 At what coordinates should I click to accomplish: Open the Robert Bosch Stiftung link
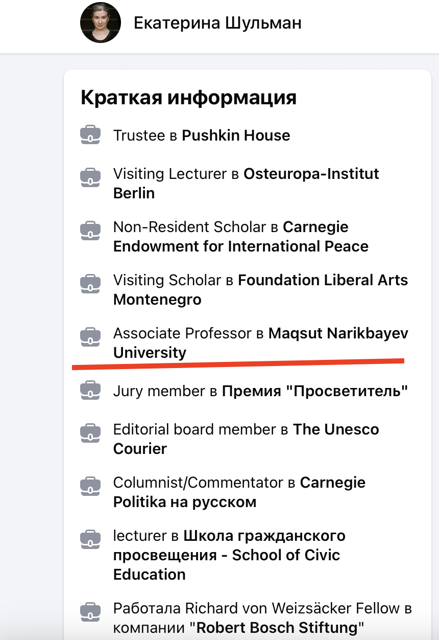280,627
